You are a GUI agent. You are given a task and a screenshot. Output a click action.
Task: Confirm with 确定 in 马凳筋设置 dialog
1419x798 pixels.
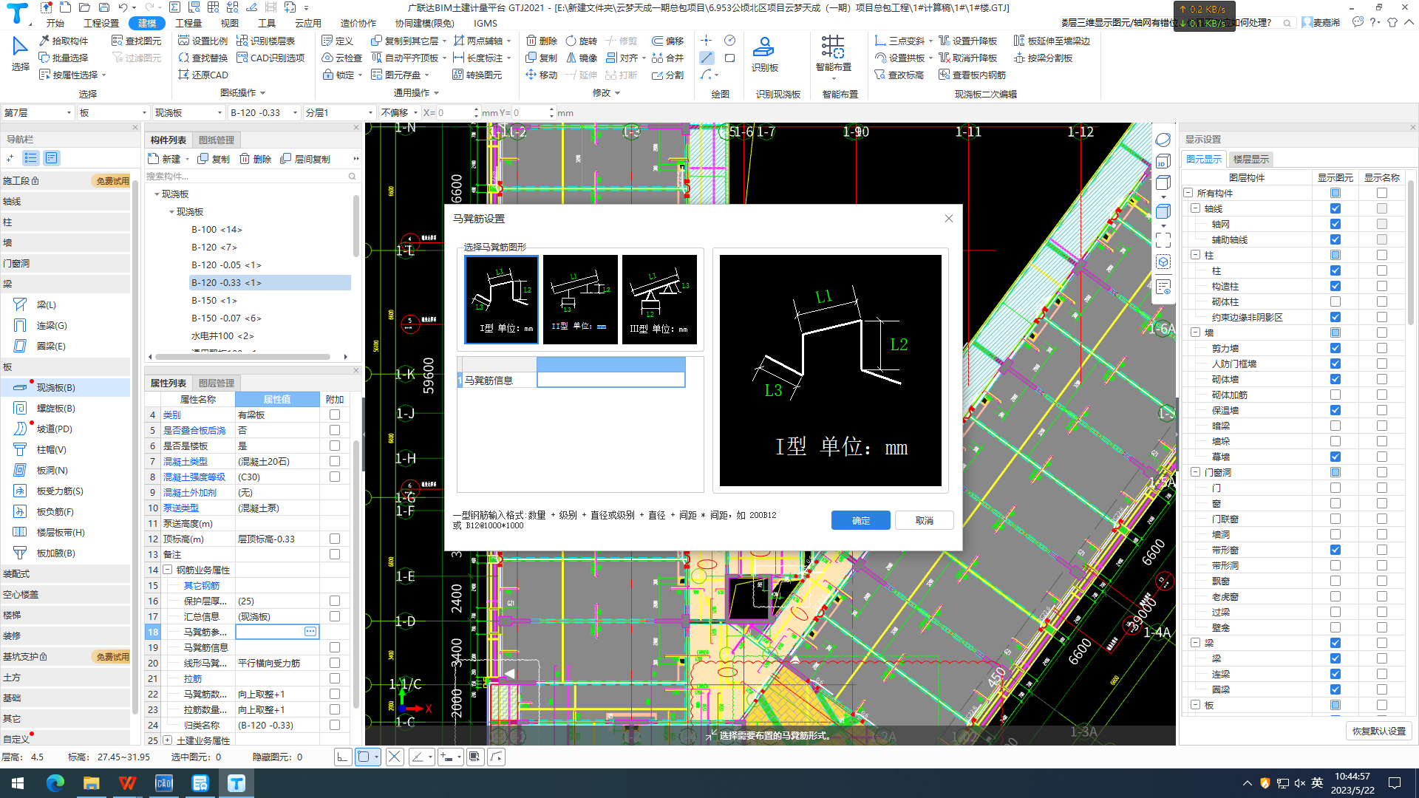point(860,520)
